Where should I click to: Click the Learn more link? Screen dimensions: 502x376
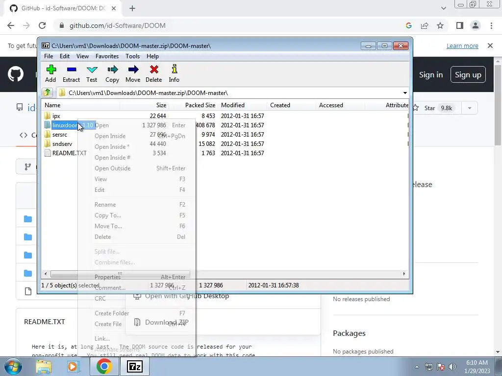[x=462, y=46]
